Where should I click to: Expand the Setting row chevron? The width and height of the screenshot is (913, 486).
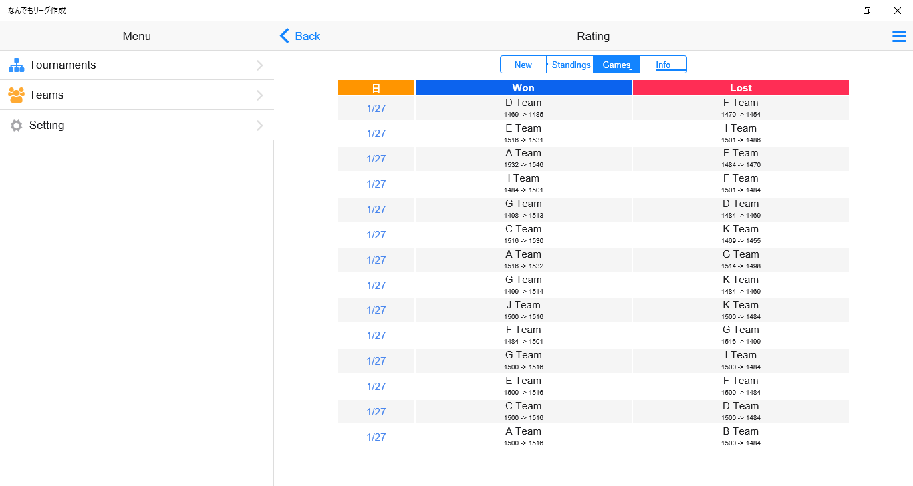click(260, 126)
